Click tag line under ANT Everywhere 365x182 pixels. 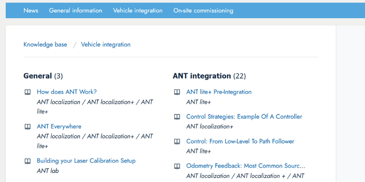pyautogui.click(x=95, y=141)
